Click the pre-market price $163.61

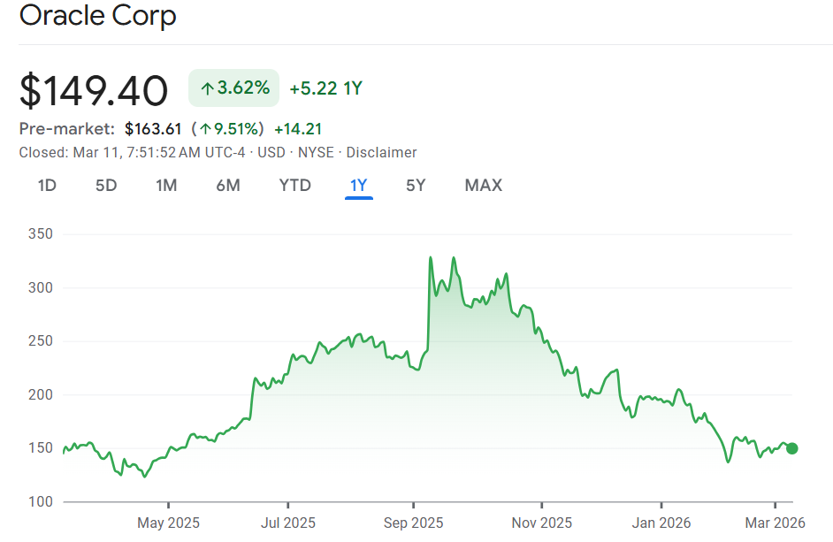point(153,129)
